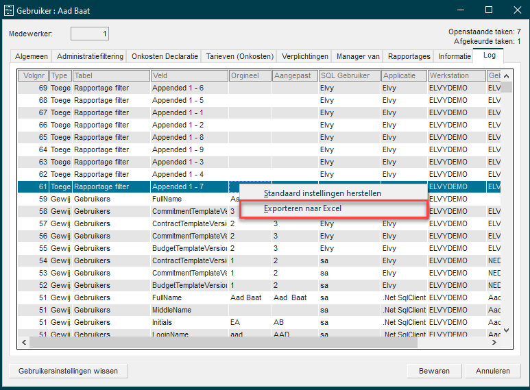Click the 'Initials' cell in the Veld column
The image size is (530, 390).
click(x=189, y=322)
